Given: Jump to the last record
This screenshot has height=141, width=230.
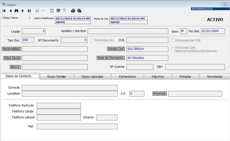Looking at the screenshot, I should (x=29, y=11).
